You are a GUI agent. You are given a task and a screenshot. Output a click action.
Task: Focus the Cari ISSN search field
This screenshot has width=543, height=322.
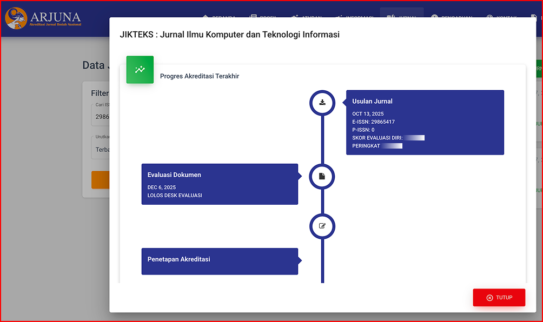point(101,115)
